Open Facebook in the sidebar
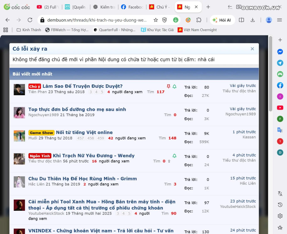Viewport: 287px width, 234px height. coord(280,85)
